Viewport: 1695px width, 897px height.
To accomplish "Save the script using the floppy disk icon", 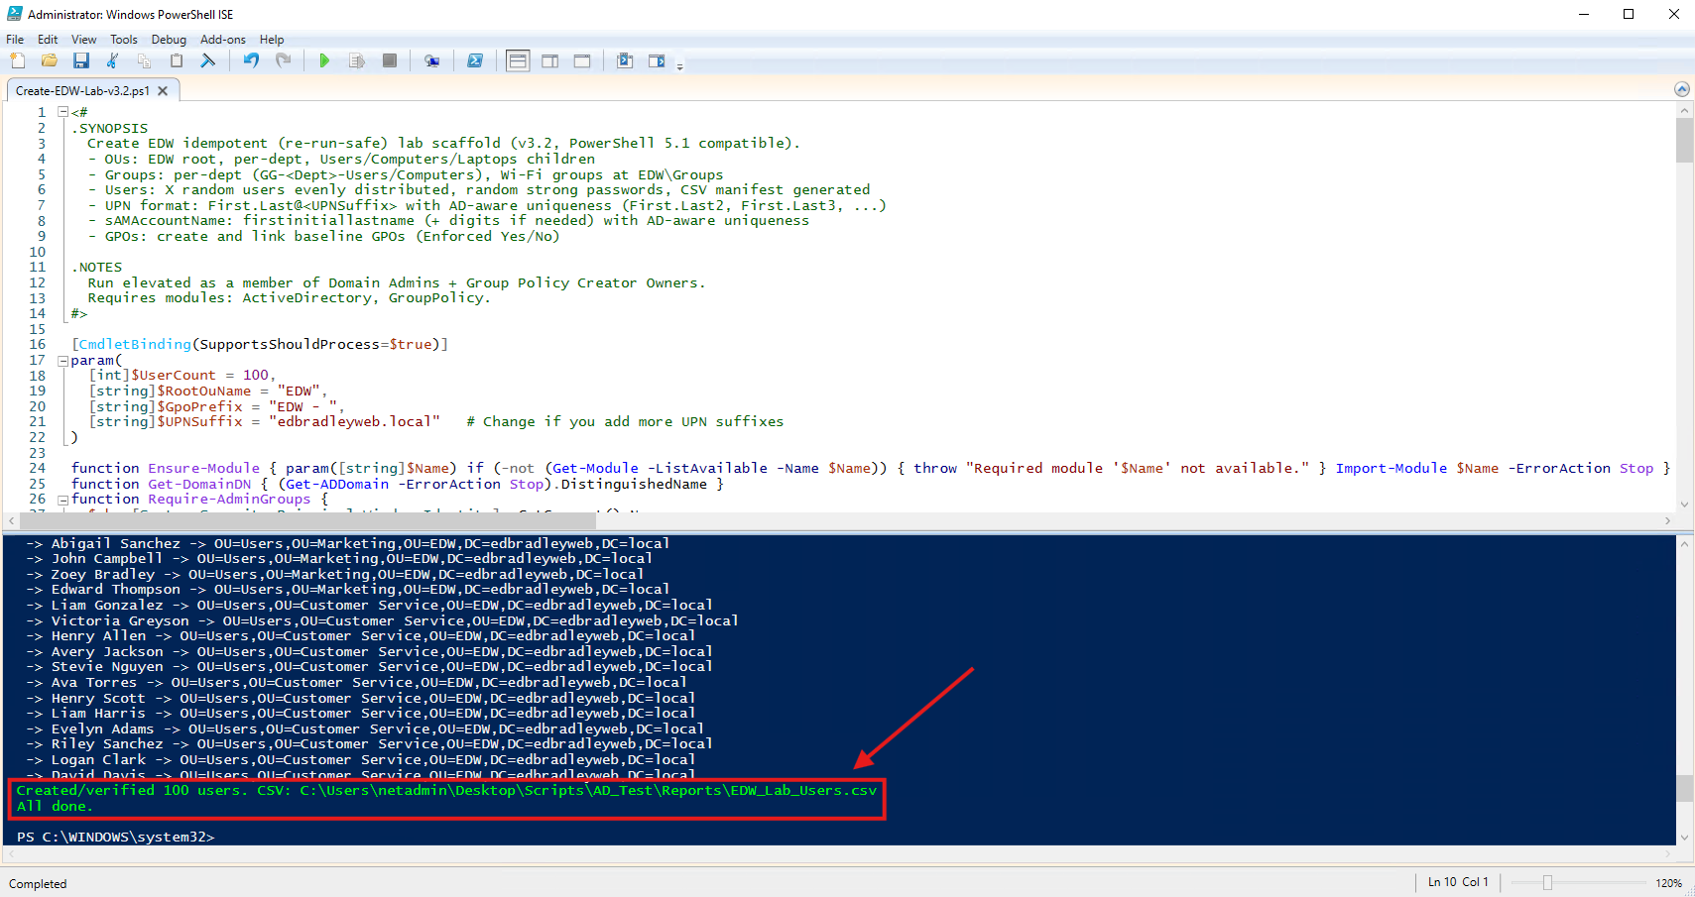I will tap(82, 60).
